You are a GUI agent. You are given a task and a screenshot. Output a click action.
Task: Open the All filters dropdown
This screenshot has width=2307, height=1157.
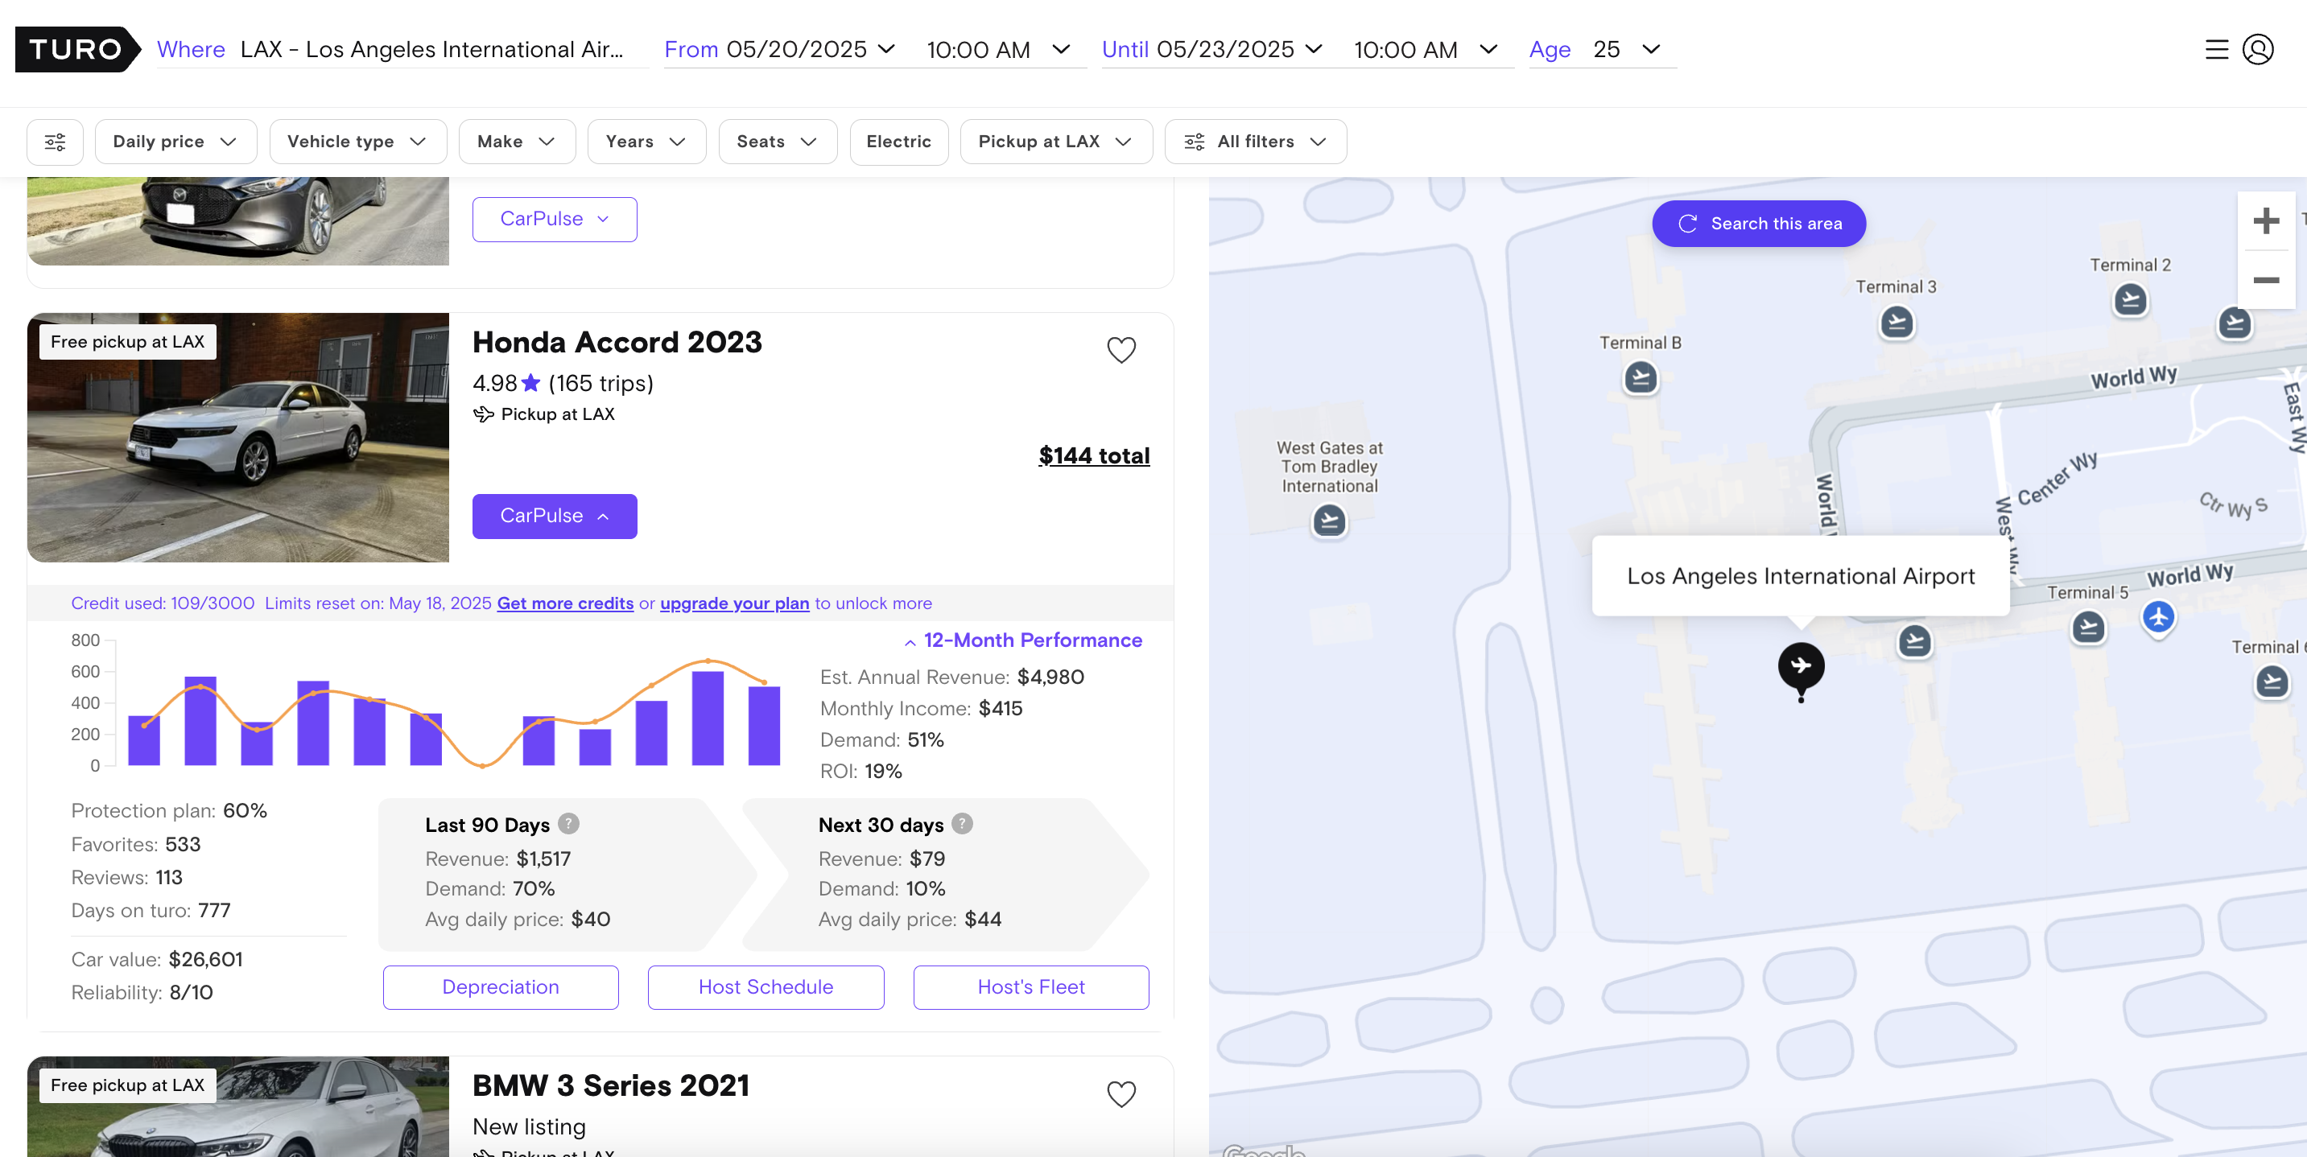pos(1255,142)
